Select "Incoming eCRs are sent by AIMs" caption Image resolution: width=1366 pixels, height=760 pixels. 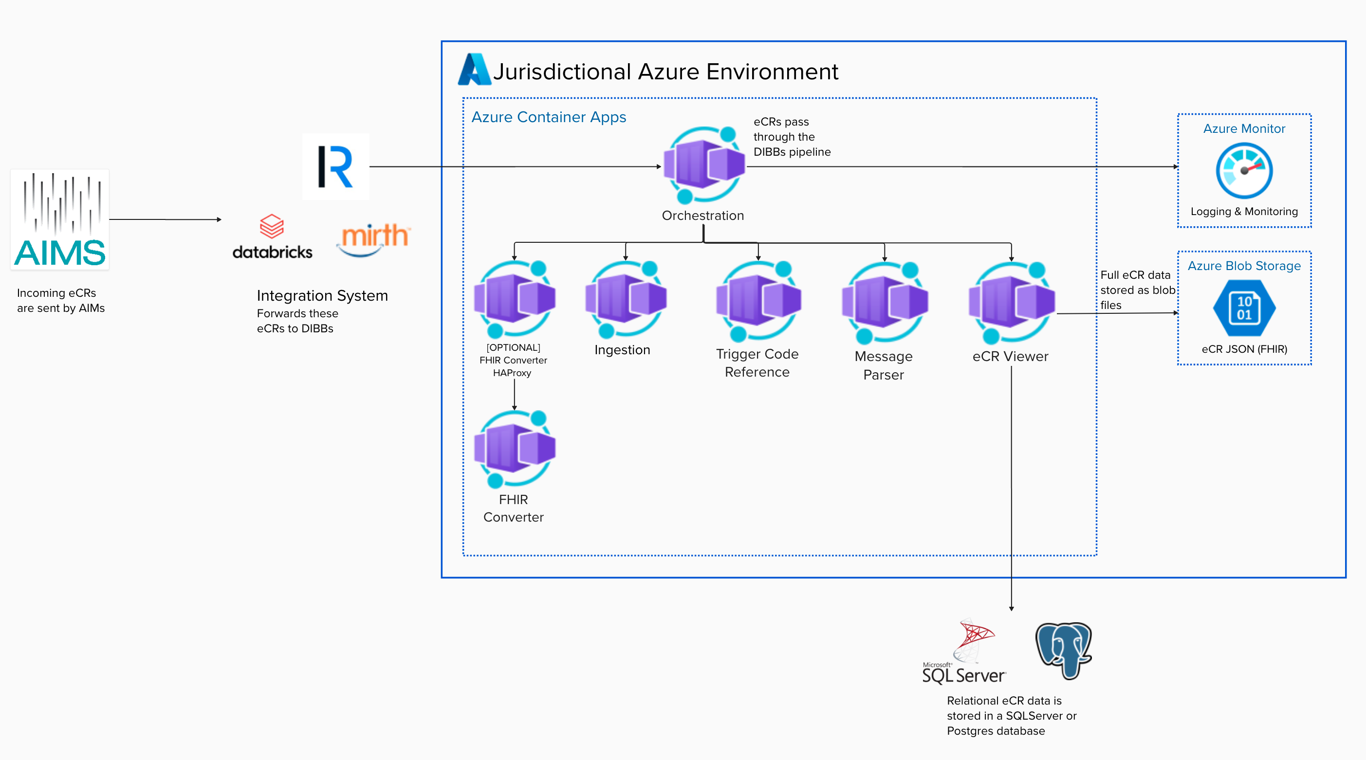click(x=60, y=301)
